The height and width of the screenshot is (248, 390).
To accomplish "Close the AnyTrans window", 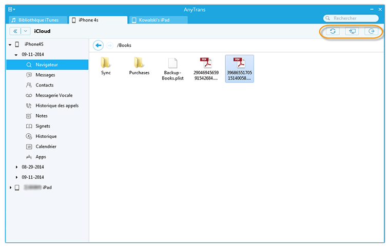I will (380, 9).
